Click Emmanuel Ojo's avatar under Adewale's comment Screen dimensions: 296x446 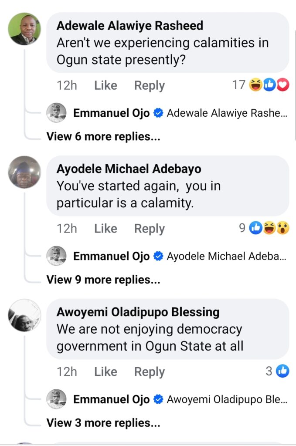click(57, 113)
